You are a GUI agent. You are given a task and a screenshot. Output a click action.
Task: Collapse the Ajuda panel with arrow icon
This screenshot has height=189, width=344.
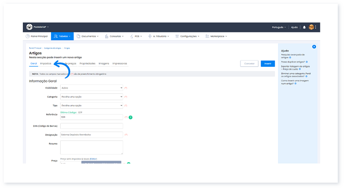pyautogui.click(x=314, y=46)
